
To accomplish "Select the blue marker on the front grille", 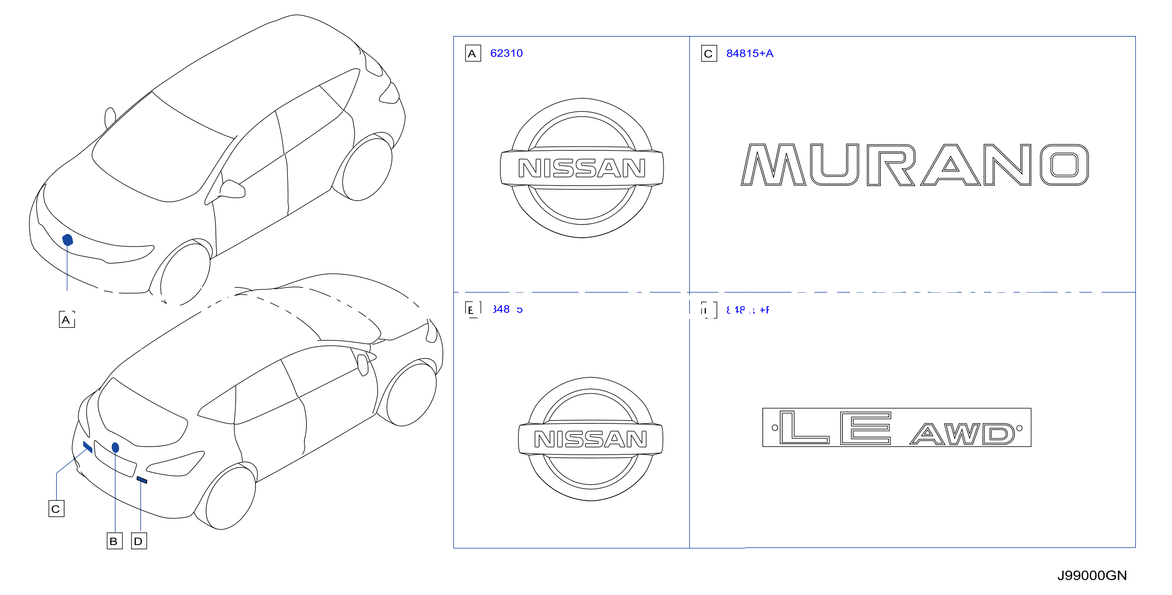I will click(x=67, y=240).
